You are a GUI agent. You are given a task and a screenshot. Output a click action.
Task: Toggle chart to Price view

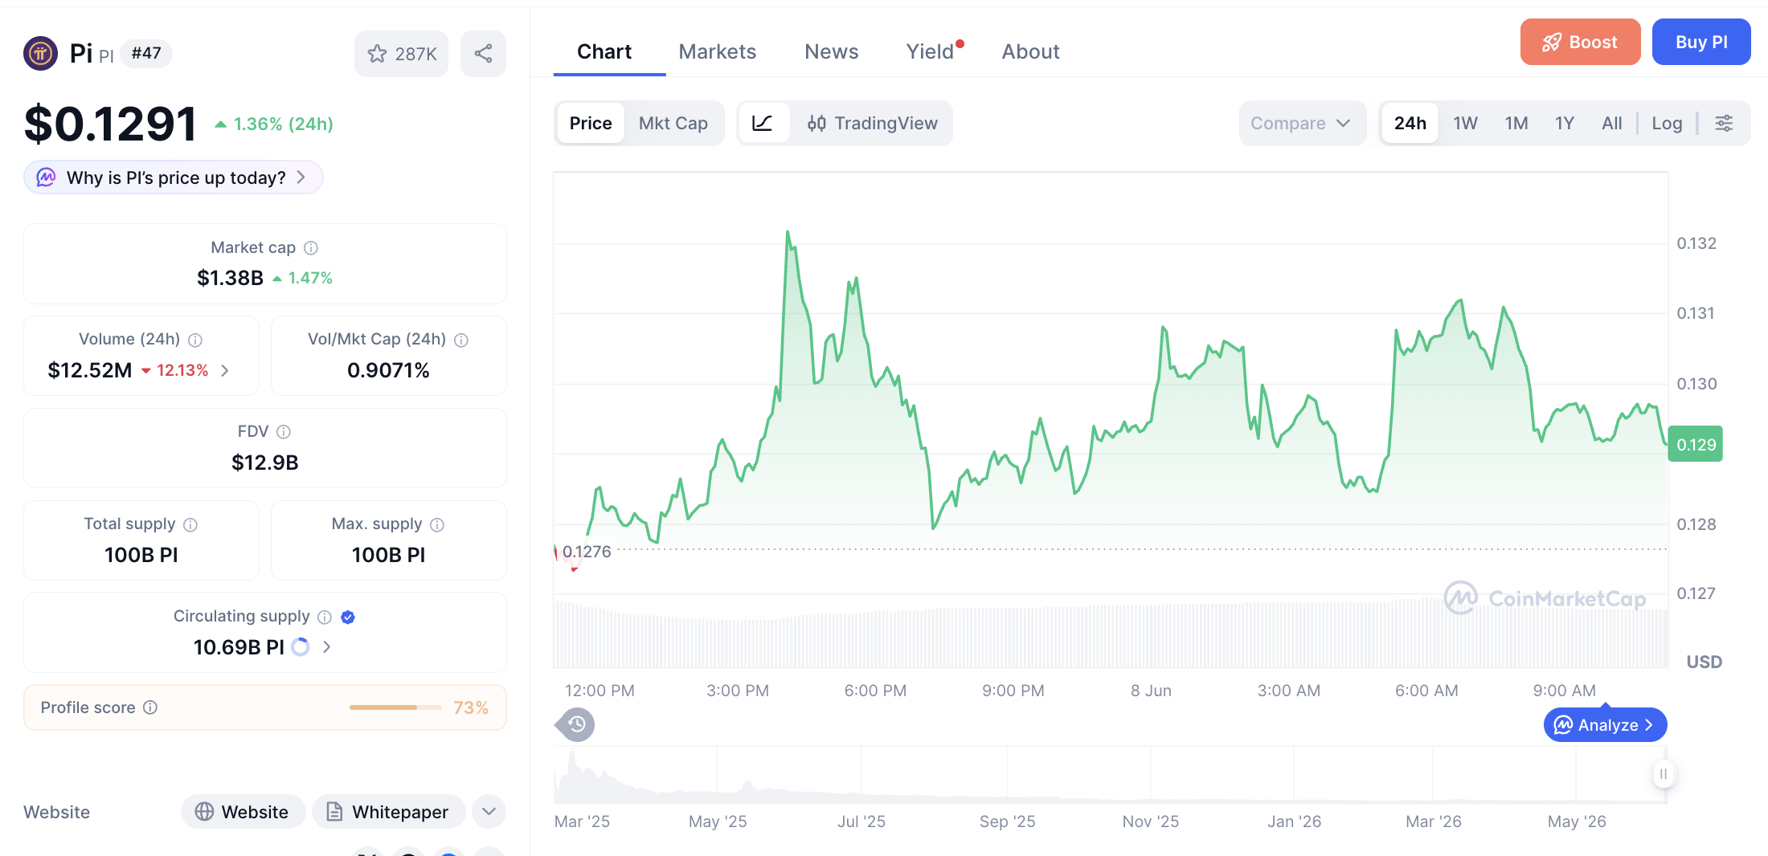tap(591, 123)
